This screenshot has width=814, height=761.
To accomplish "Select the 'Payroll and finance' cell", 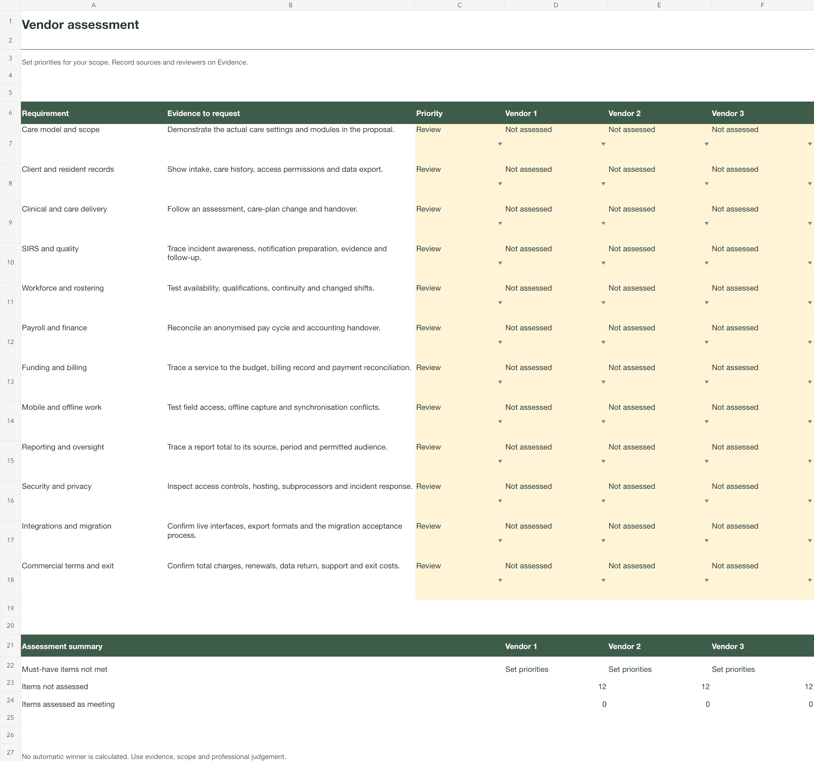I will 93,342.
